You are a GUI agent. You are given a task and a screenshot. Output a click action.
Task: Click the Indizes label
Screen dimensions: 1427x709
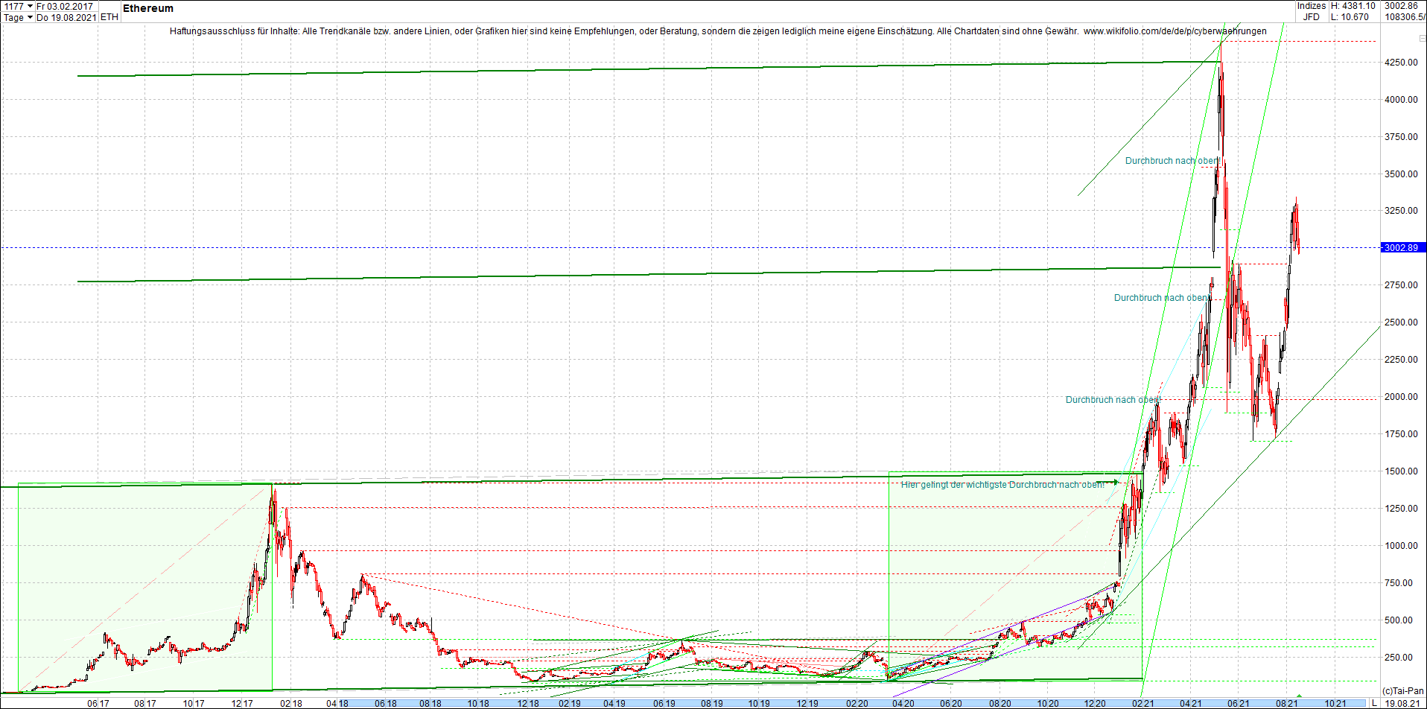click(x=1312, y=6)
